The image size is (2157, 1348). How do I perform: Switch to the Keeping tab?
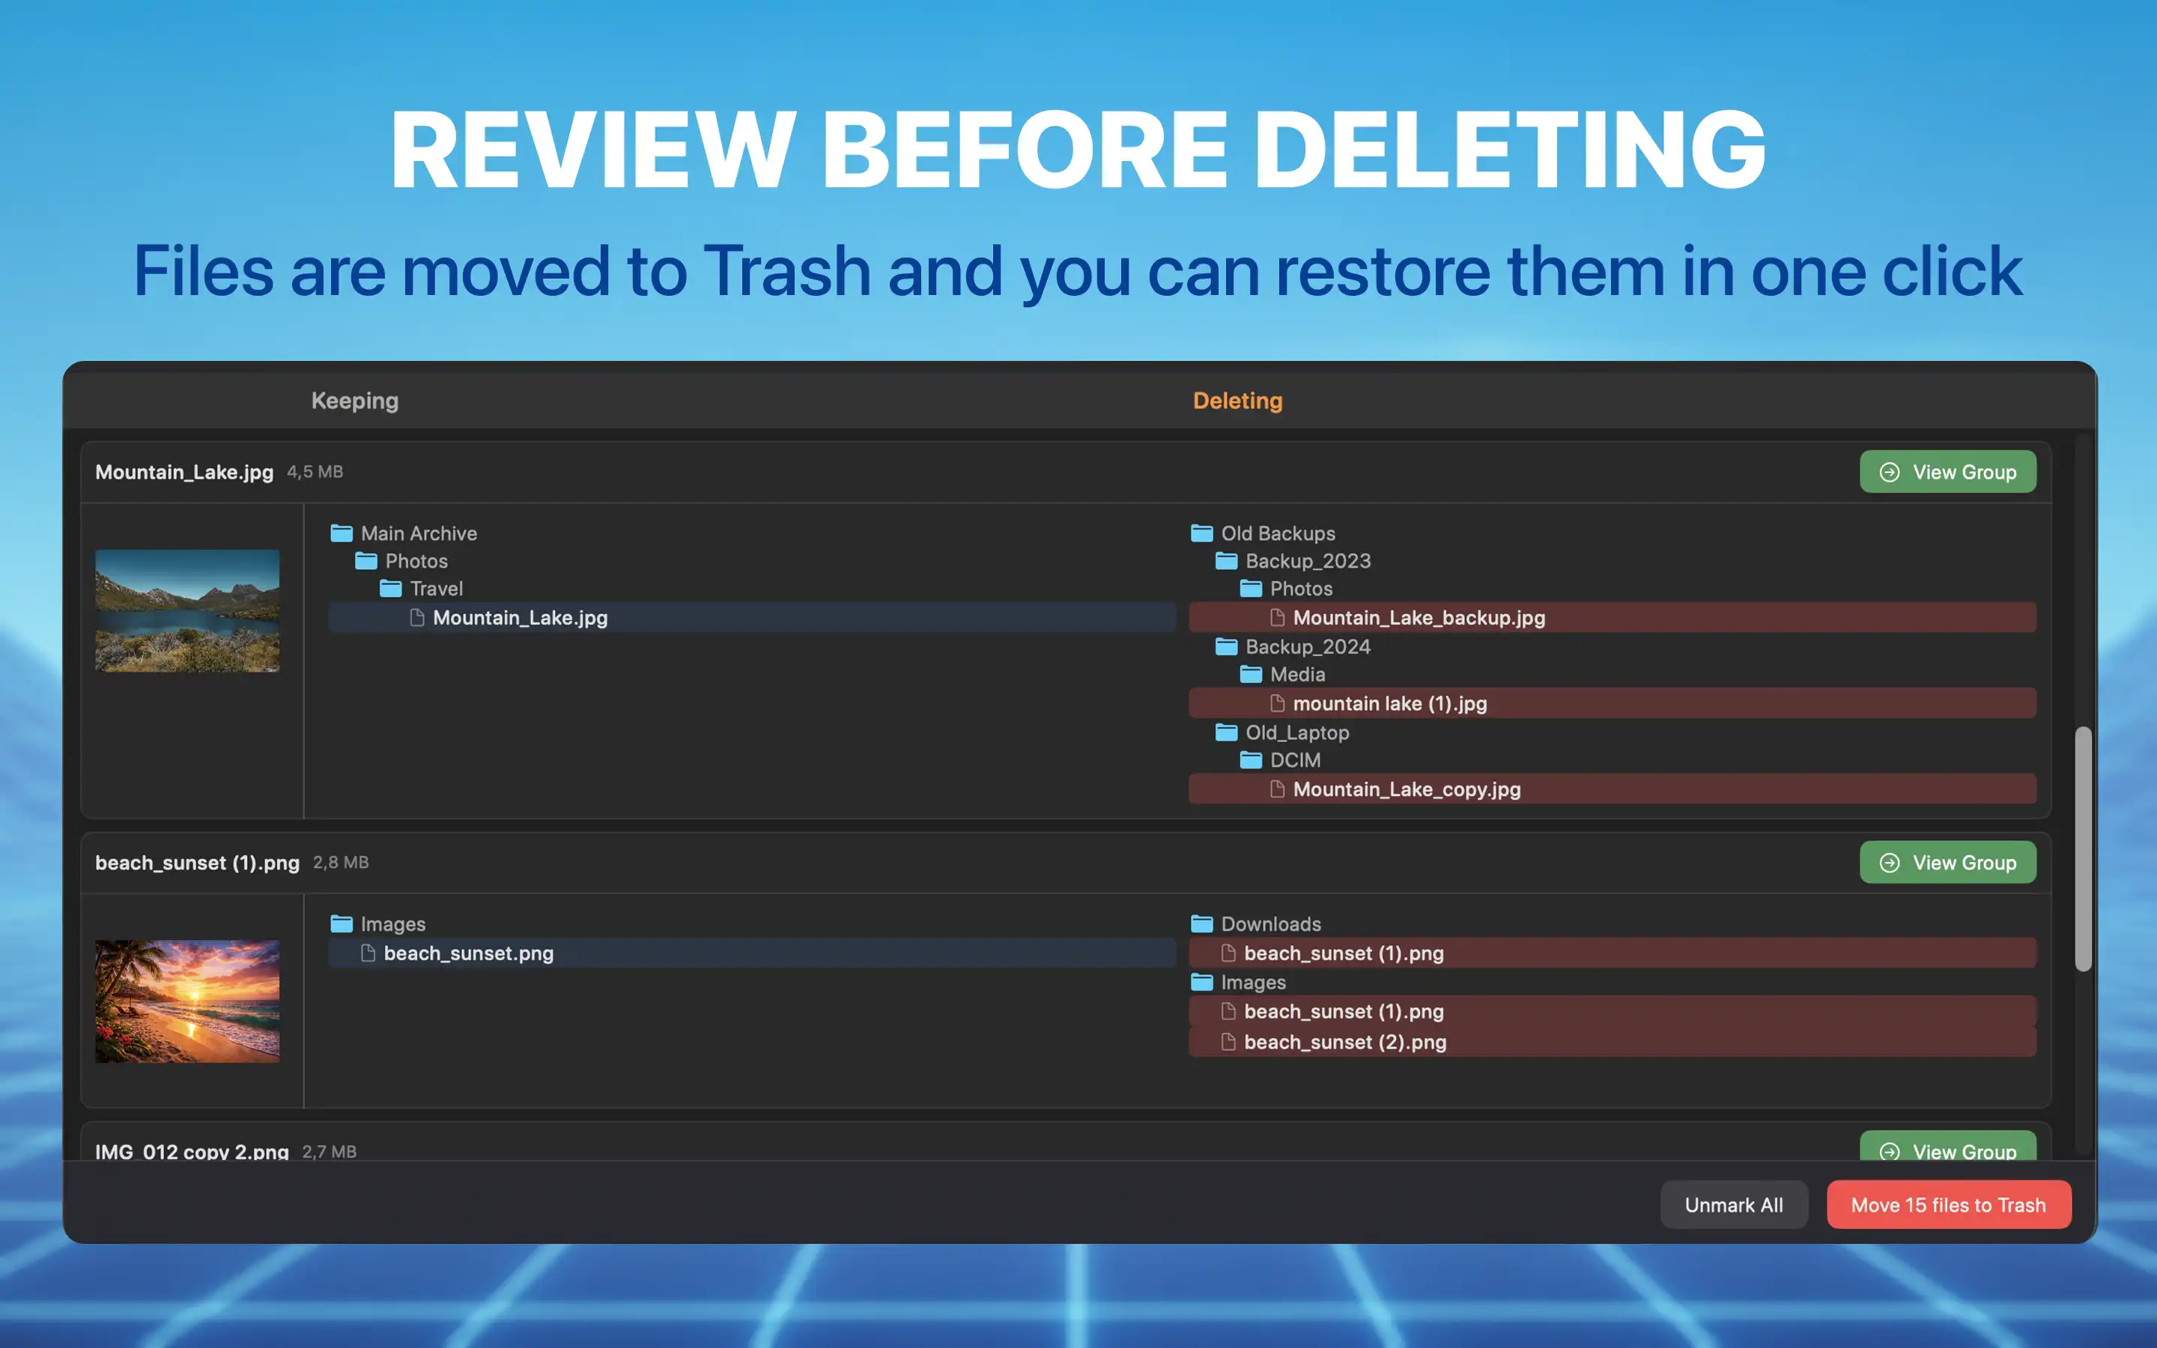(355, 401)
